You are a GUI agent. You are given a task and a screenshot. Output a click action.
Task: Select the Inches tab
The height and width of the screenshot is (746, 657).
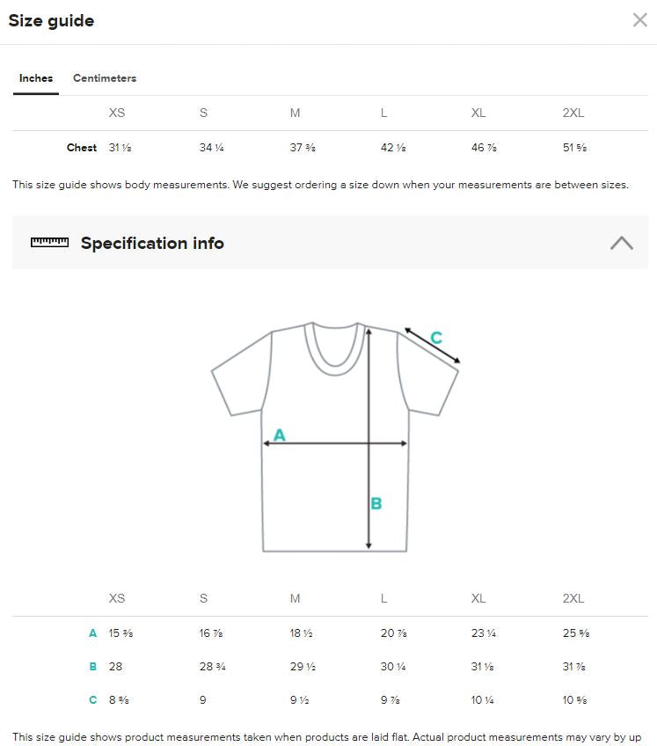(35, 78)
